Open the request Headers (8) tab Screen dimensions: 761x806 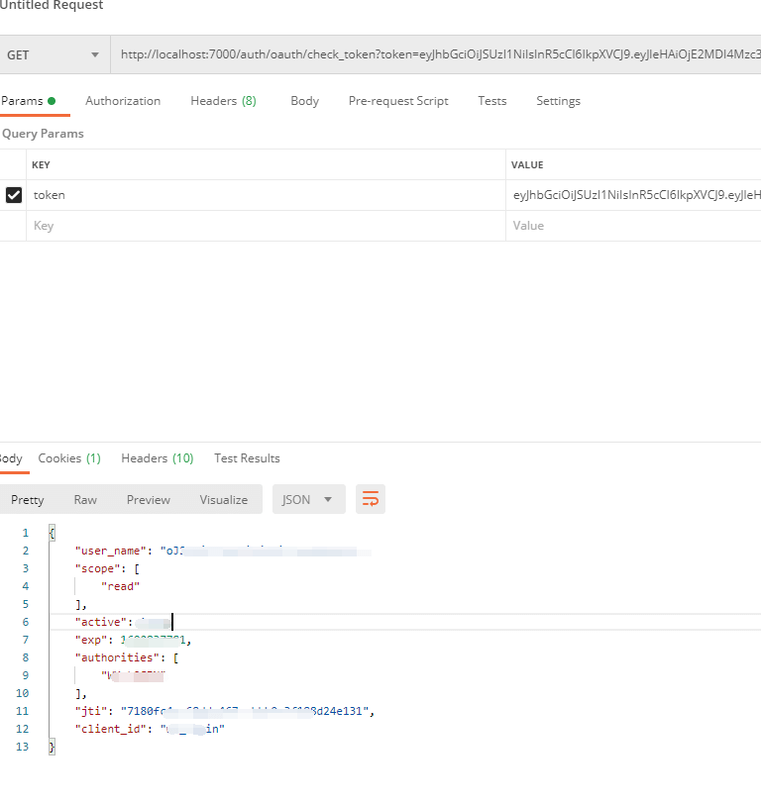[x=223, y=101]
